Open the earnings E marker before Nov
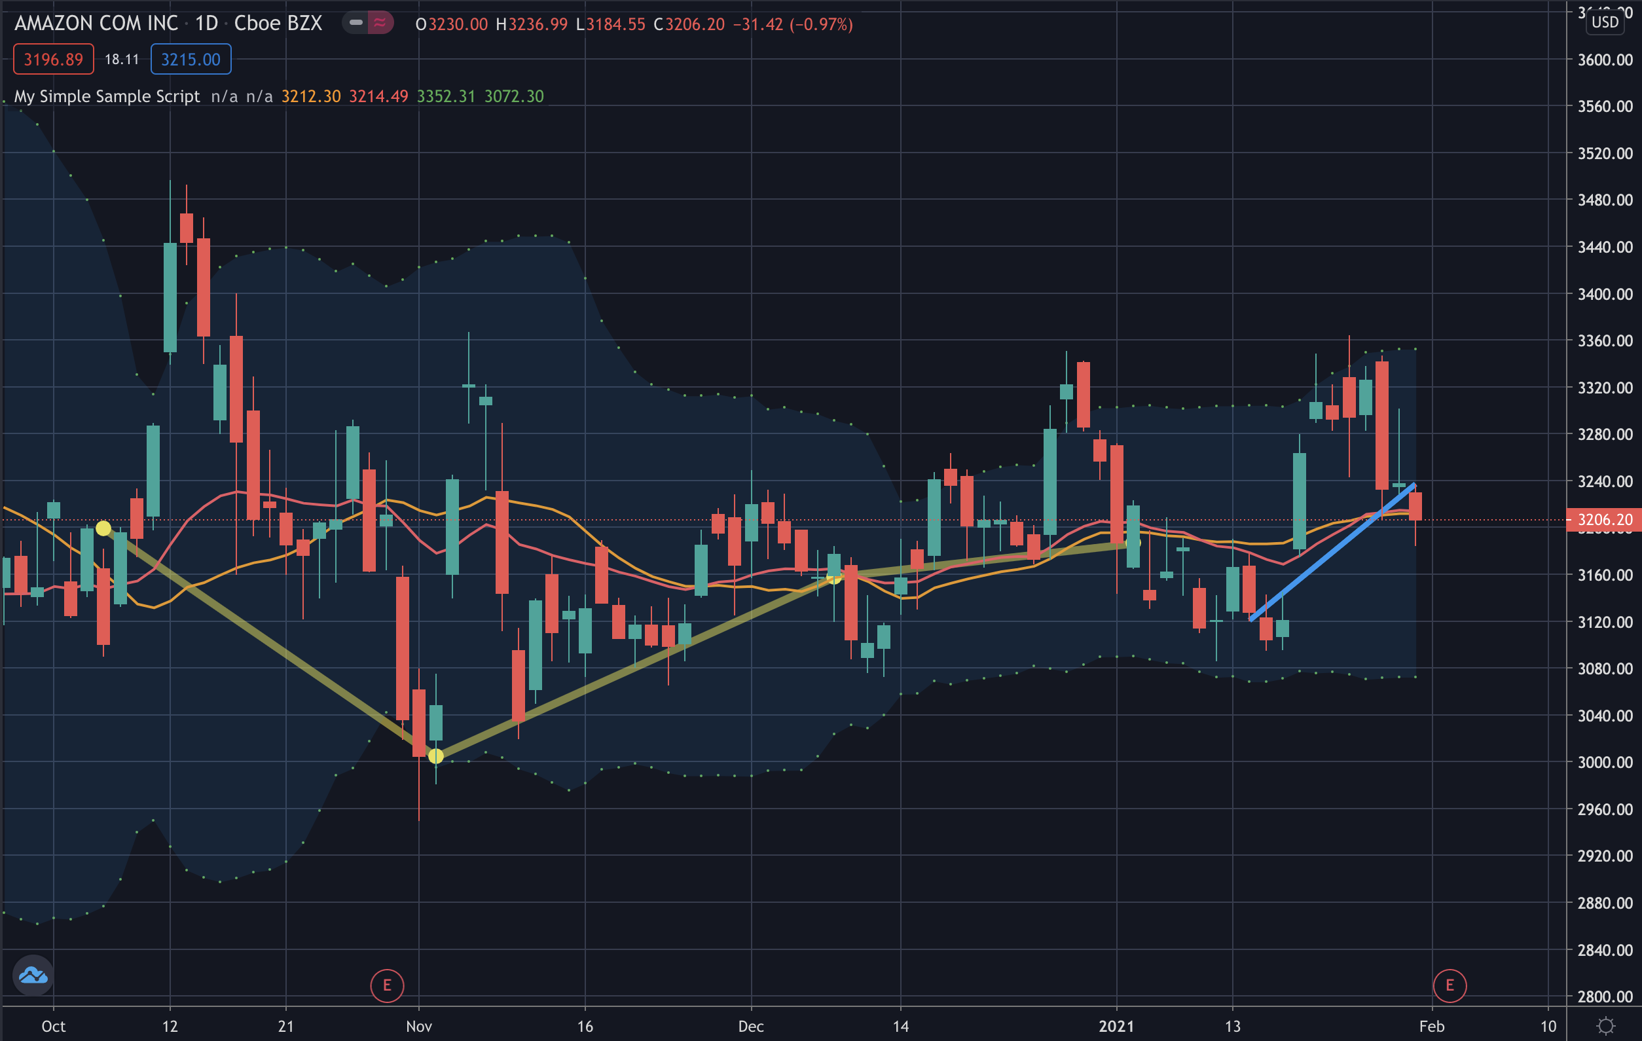 tap(387, 985)
